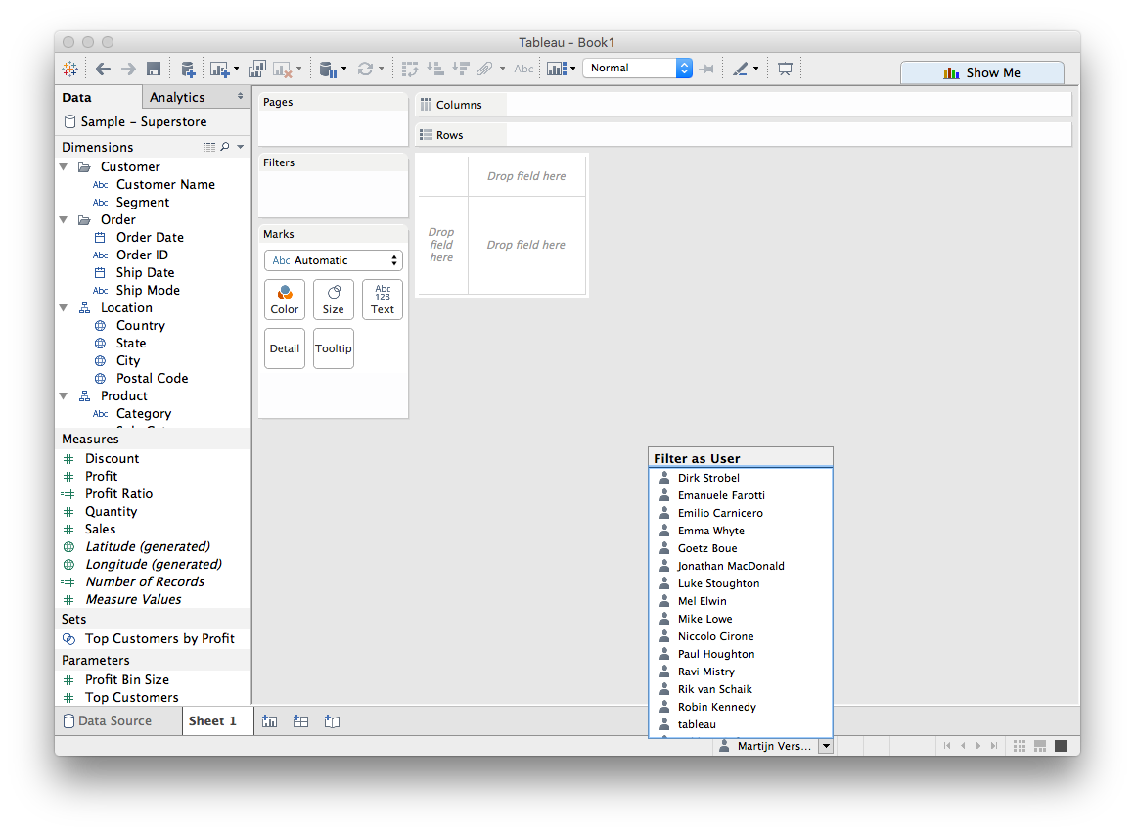Open the New Dashboard icon at the bottom

click(300, 721)
